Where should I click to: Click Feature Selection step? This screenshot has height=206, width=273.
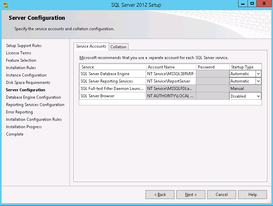coord(21,60)
